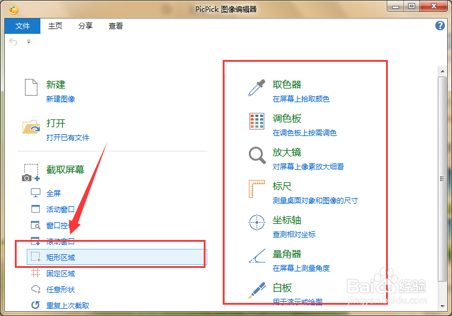Choose 任意形状 capture option
This screenshot has height=316, width=452.
click(x=61, y=289)
